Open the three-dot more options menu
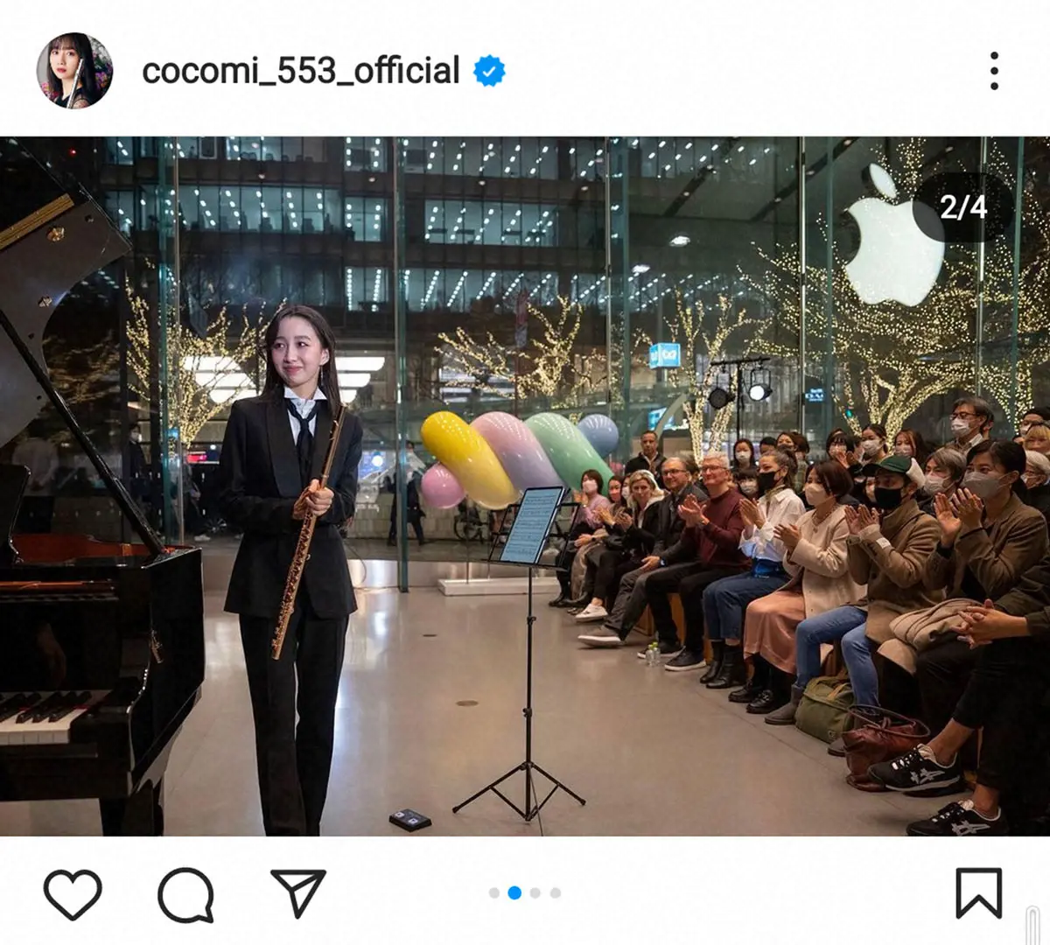The height and width of the screenshot is (945, 1050). point(994,71)
